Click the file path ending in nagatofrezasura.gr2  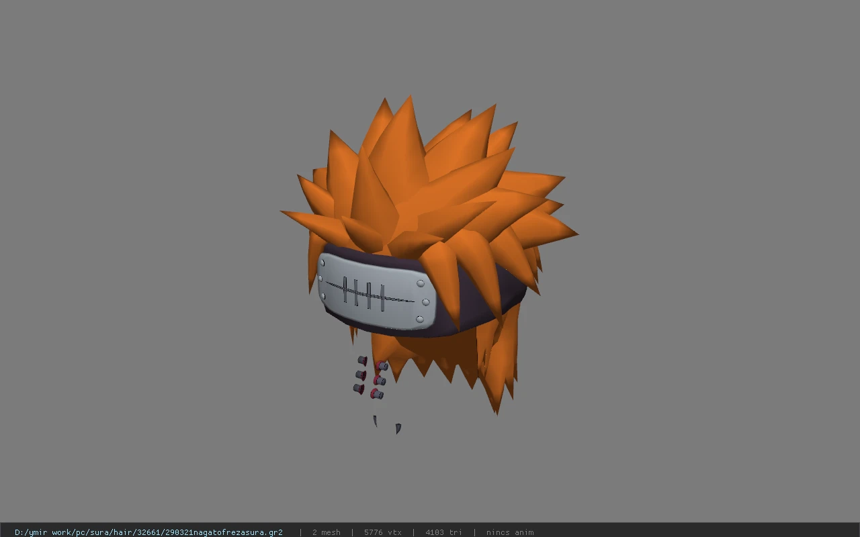tap(148, 532)
